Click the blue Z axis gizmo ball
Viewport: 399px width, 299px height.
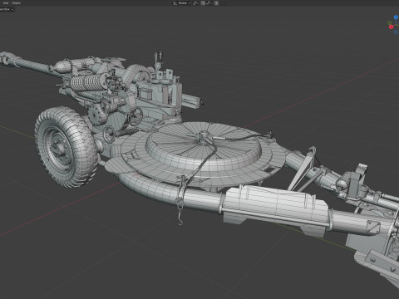coord(396,17)
